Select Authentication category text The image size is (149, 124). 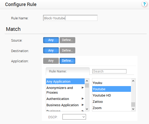(58, 99)
